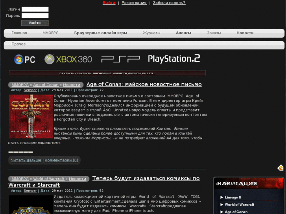This screenshot has height=214, width=286.
Task: Click the red Войти link at top
Action: click(x=109, y=3)
